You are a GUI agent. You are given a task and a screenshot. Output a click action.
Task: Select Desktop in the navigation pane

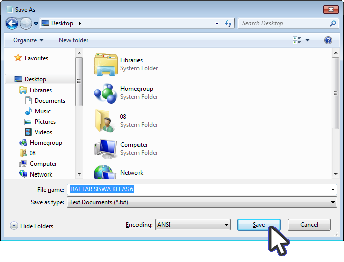coord(39,79)
